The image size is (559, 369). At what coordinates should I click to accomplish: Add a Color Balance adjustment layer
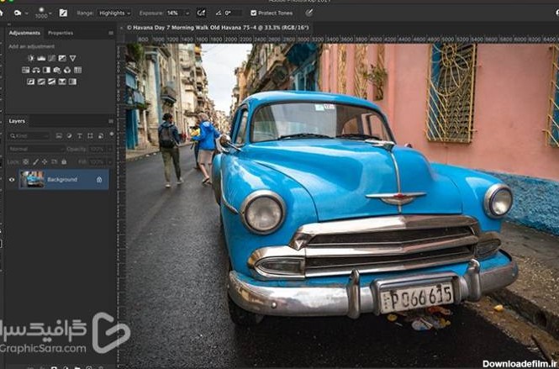[x=36, y=71]
